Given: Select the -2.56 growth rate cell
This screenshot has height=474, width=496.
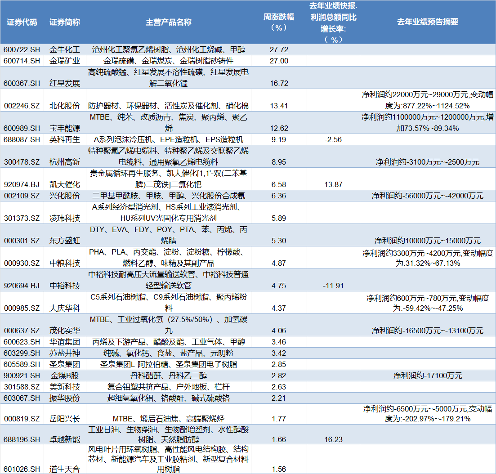Looking at the screenshot, I should click(x=333, y=139).
